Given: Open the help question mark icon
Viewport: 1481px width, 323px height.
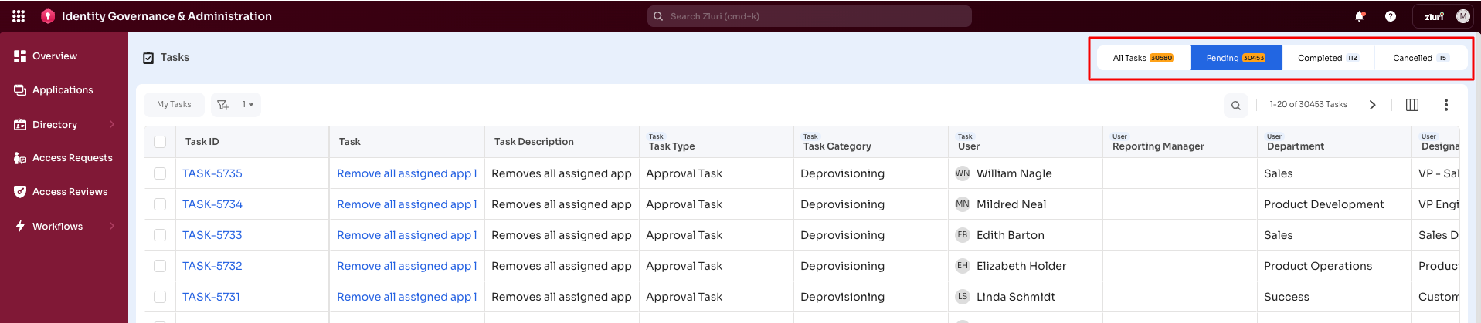Looking at the screenshot, I should coord(1391,16).
